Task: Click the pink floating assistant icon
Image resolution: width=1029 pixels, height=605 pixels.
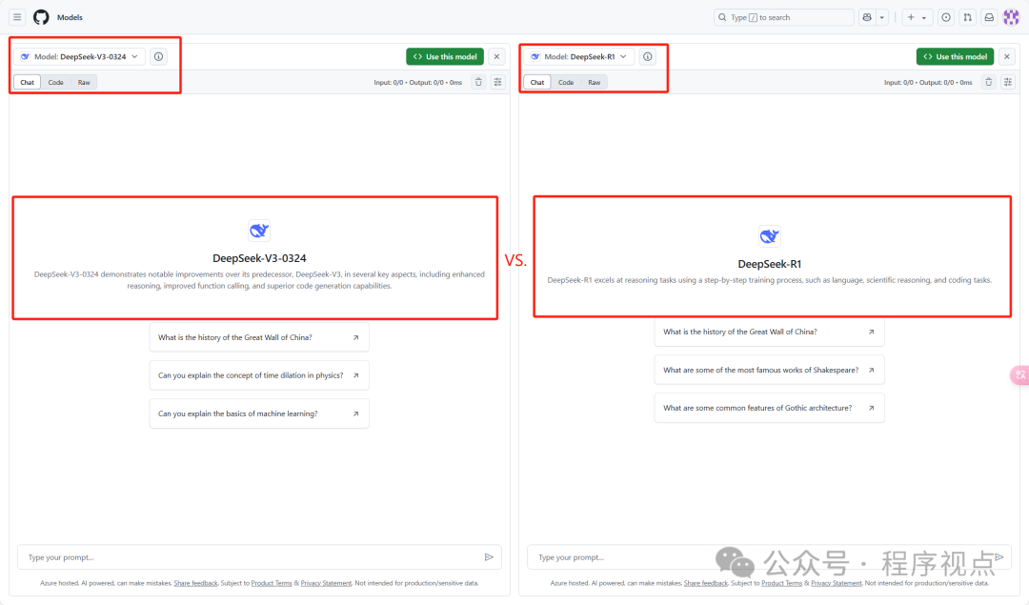Action: pos(1019,375)
